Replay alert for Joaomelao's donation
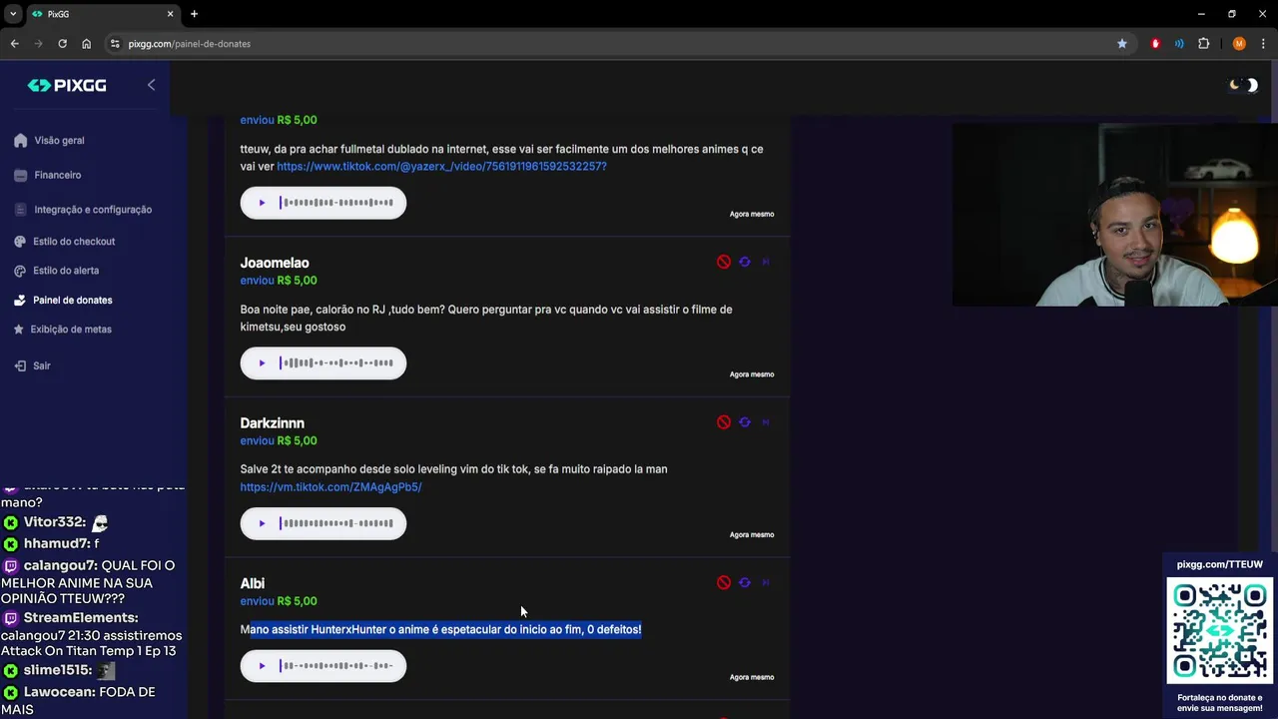This screenshot has height=719, width=1278. (745, 262)
